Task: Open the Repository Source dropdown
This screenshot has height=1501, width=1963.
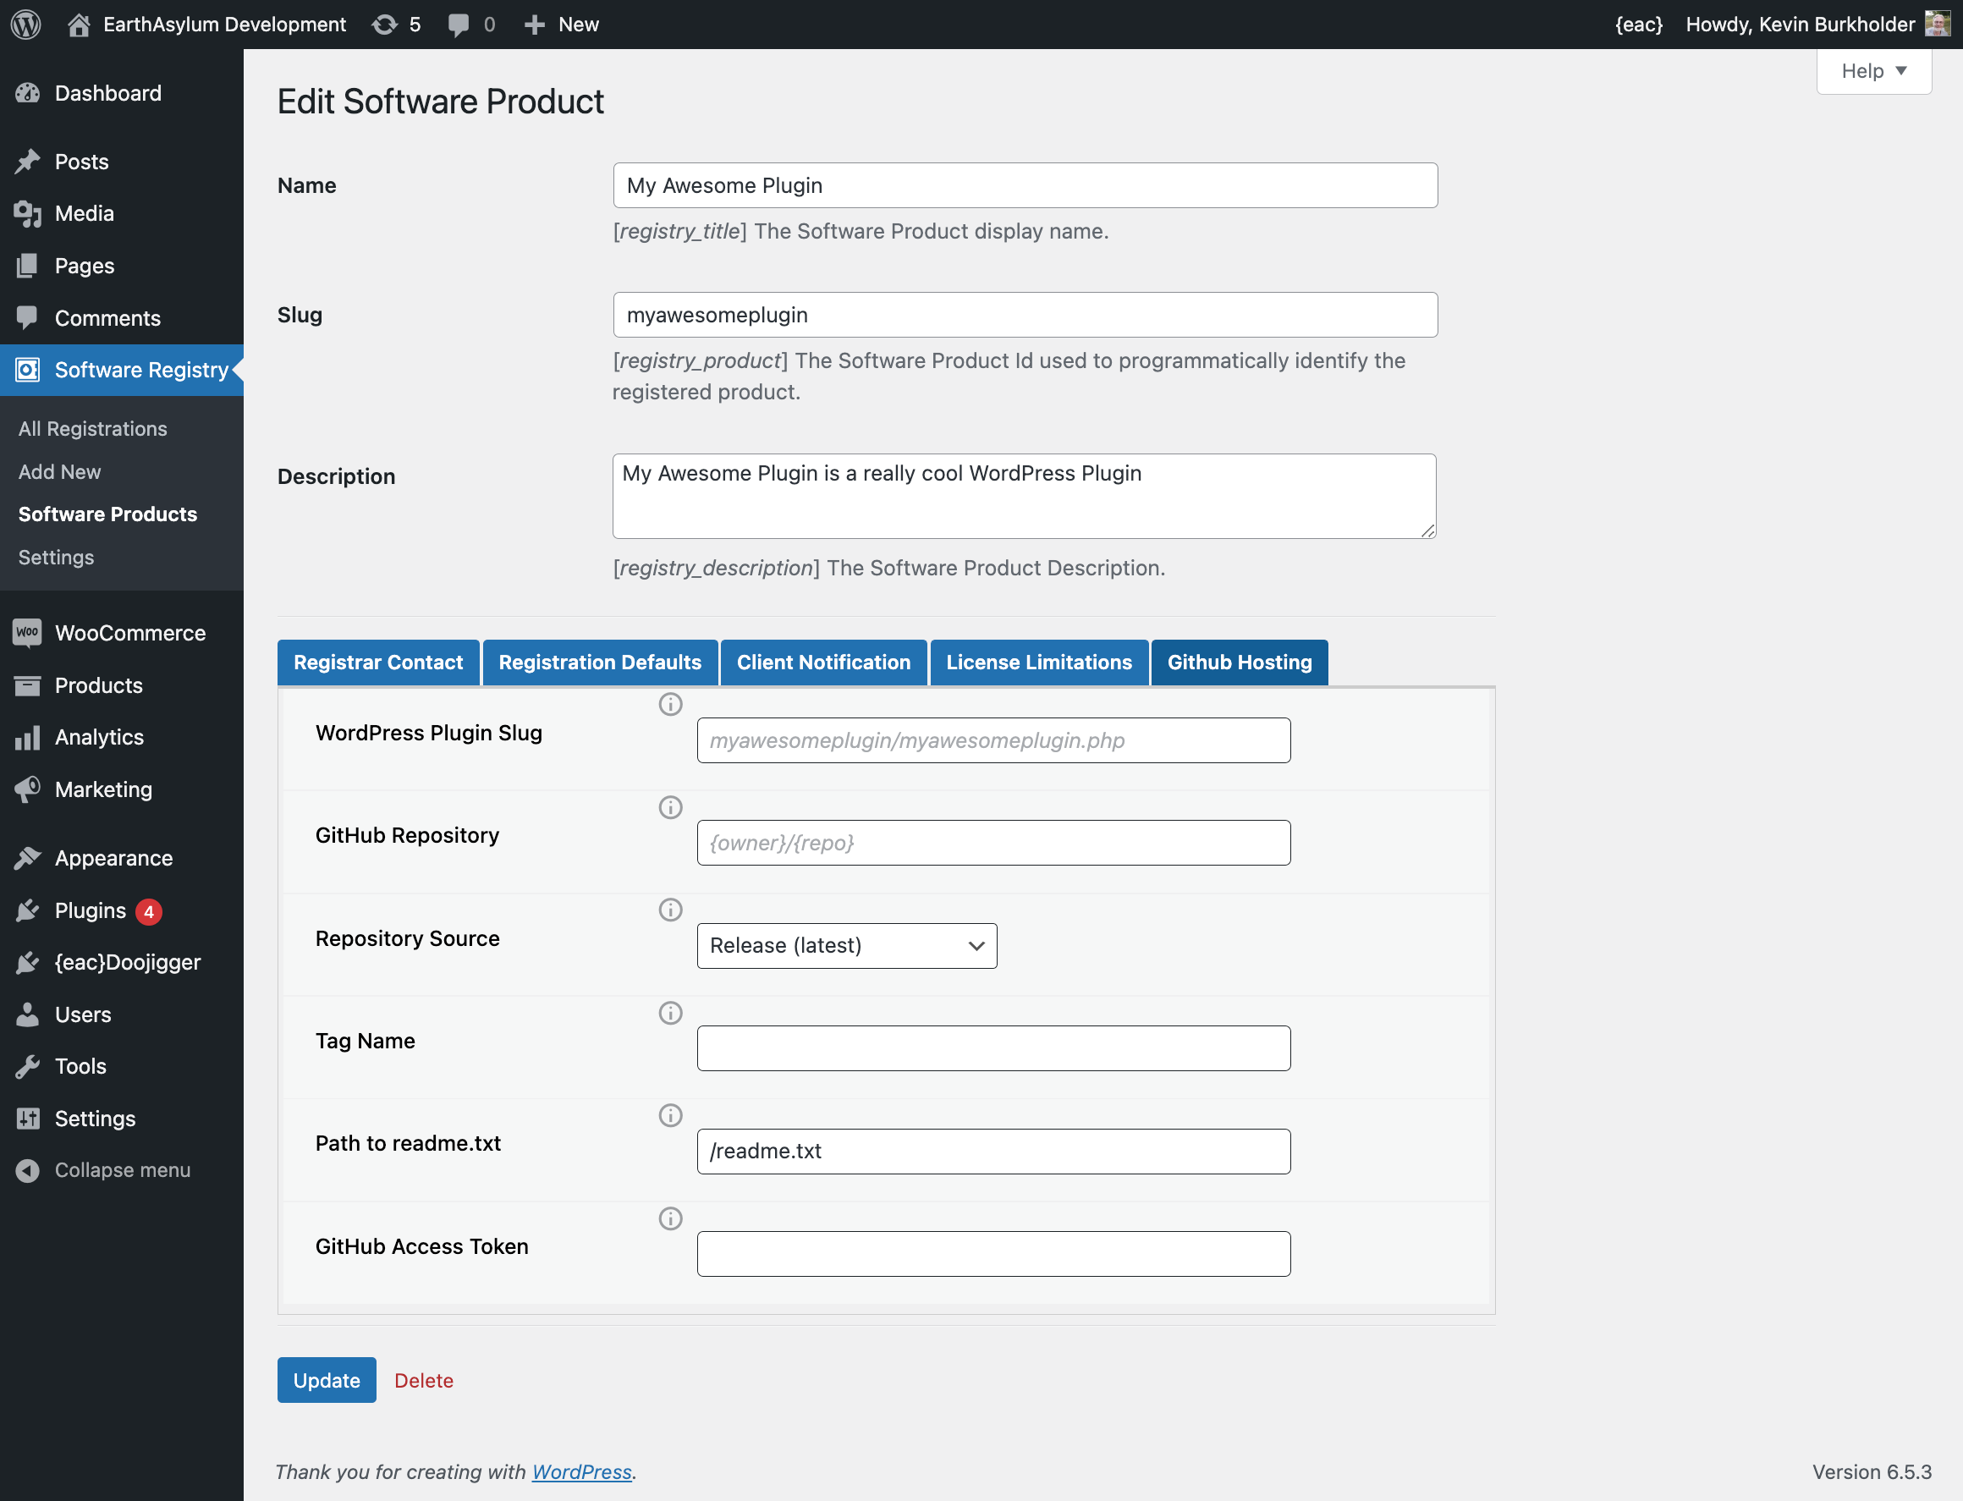Action: pos(846,945)
